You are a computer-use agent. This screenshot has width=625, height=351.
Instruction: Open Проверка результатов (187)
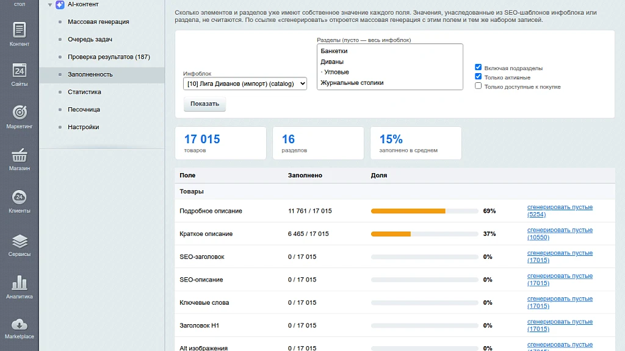click(x=109, y=57)
